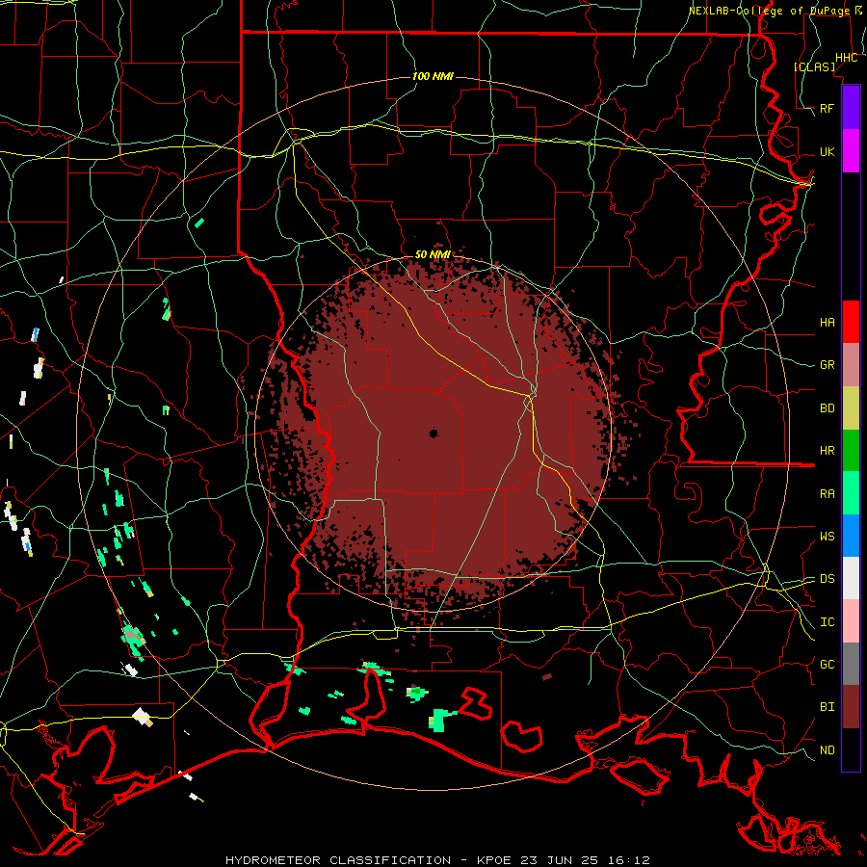Click the GC legend label text
The width and height of the screenshot is (867, 867).
click(x=828, y=665)
